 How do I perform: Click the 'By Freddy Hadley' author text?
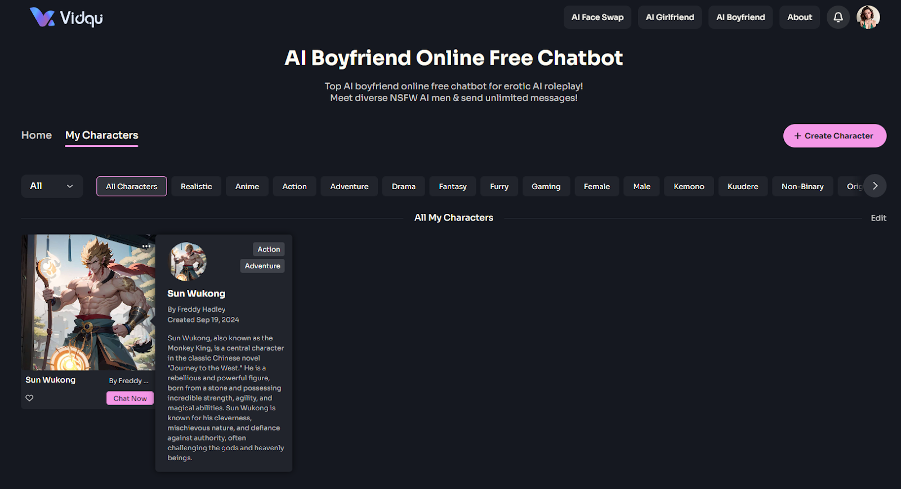pos(197,309)
